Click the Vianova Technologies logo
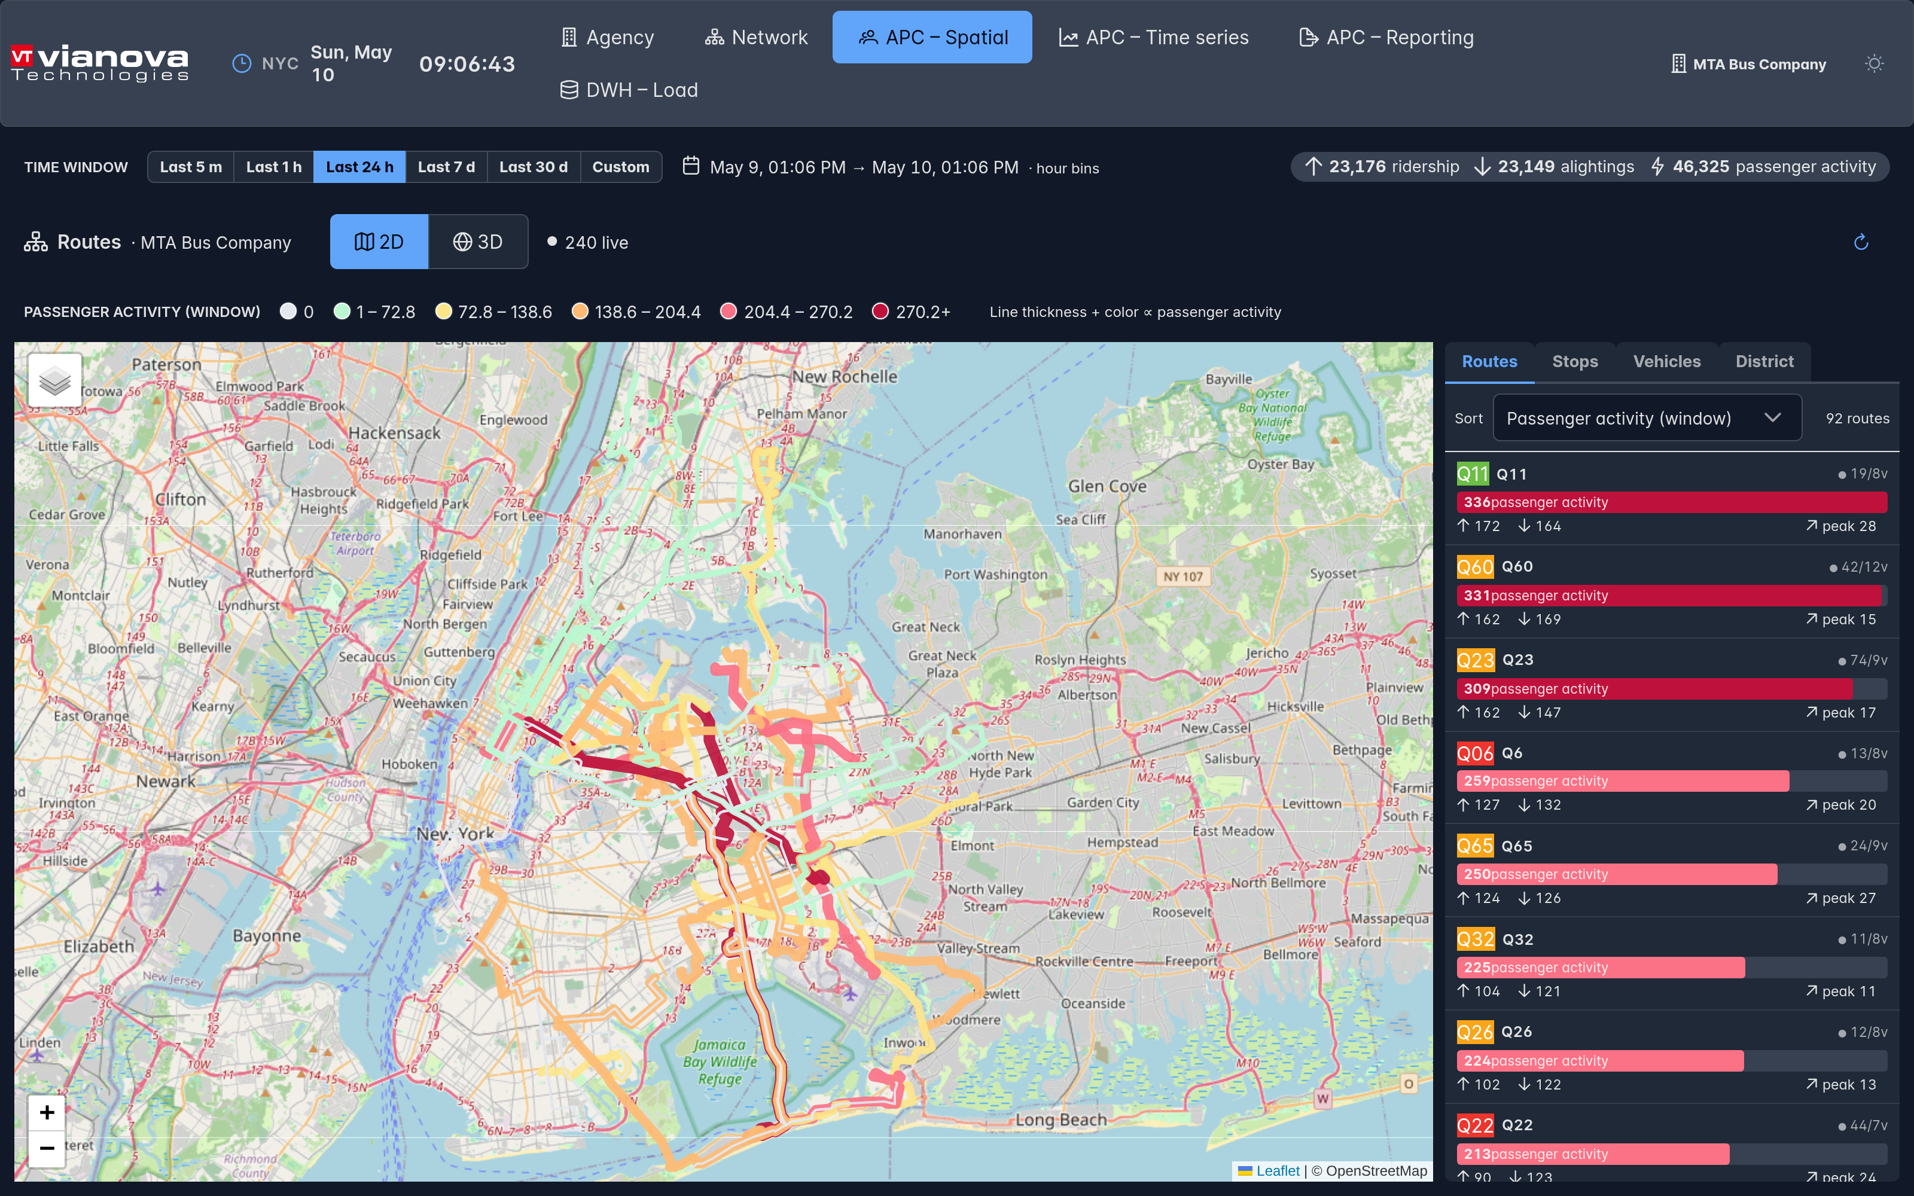The width and height of the screenshot is (1914, 1196). (100, 63)
